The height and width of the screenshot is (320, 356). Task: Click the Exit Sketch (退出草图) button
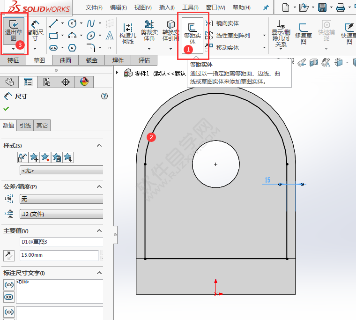click(14, 31)
